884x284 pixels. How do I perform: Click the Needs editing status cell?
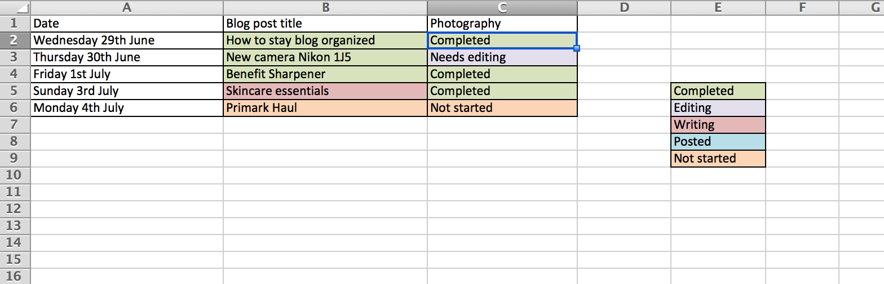pos(502,57)
